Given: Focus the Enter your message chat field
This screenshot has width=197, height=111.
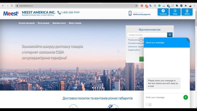Looking at the screenshot, I should point(163,97).
